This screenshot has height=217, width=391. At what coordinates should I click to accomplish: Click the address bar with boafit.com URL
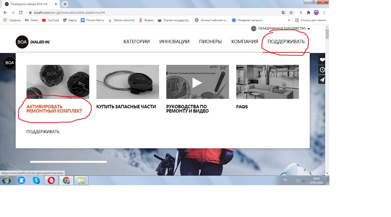click(x=153, y=12)
